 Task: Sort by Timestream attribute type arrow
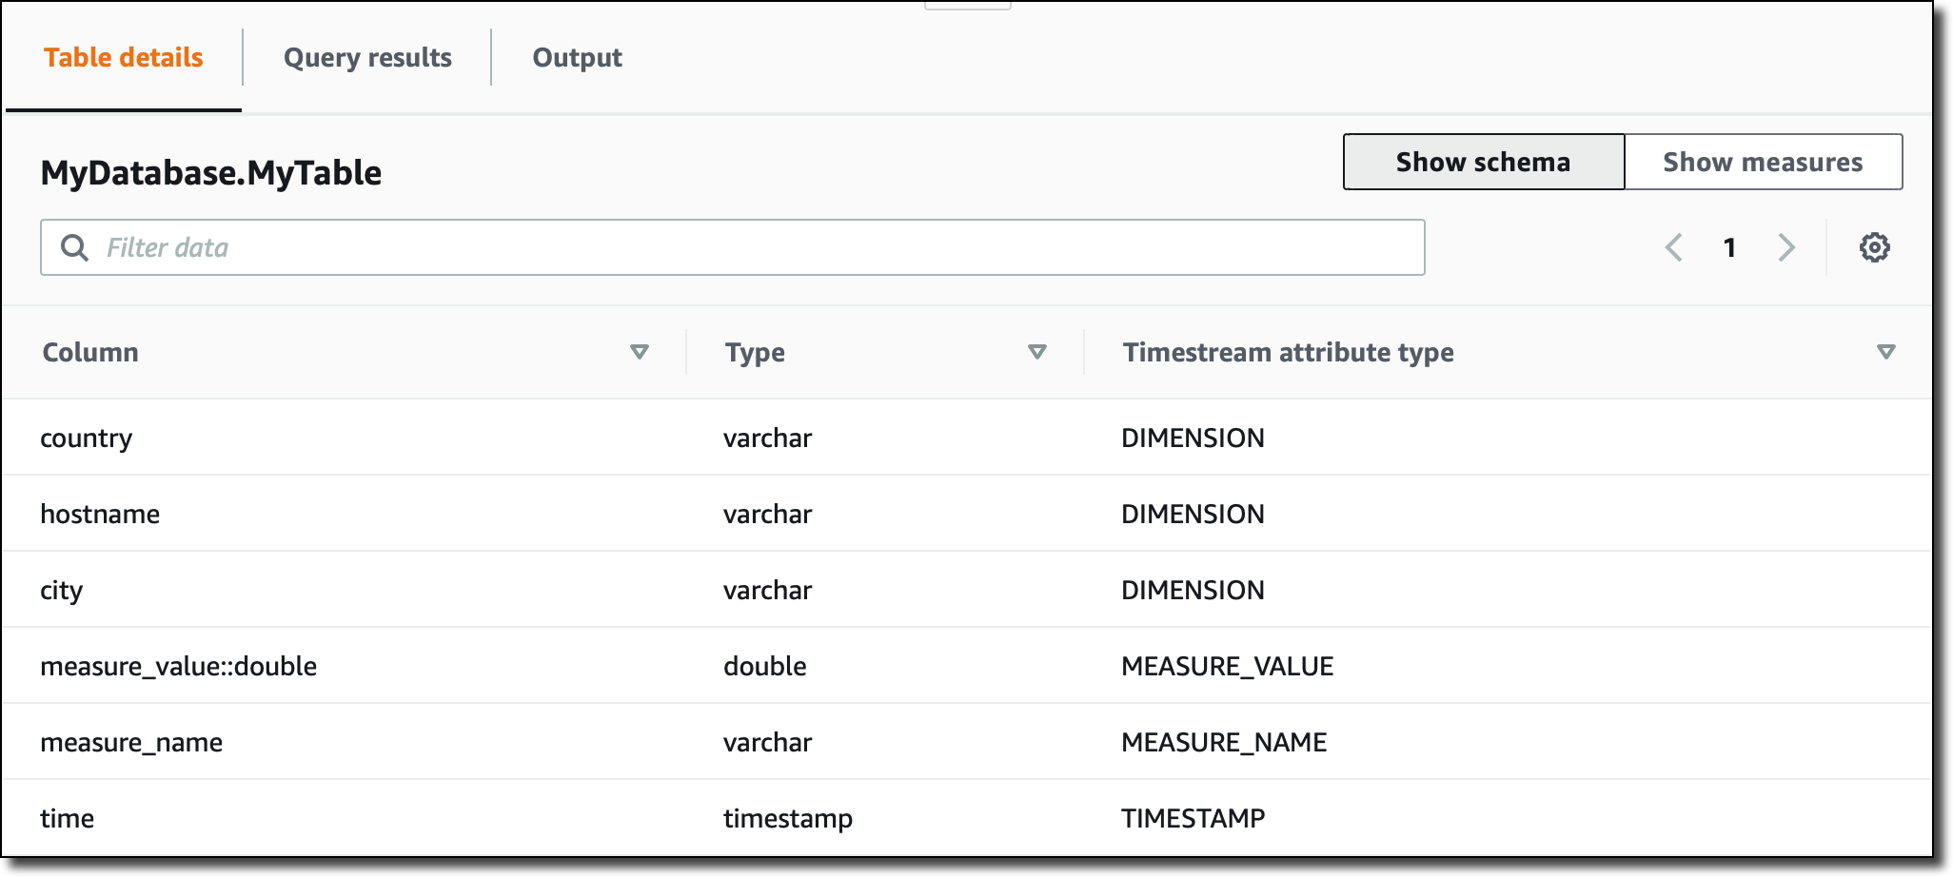[1885, 352]
